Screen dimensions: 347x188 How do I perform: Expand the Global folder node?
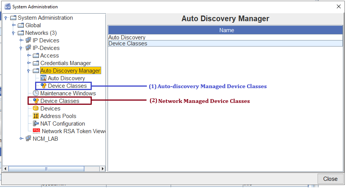[x=14, y=25]
